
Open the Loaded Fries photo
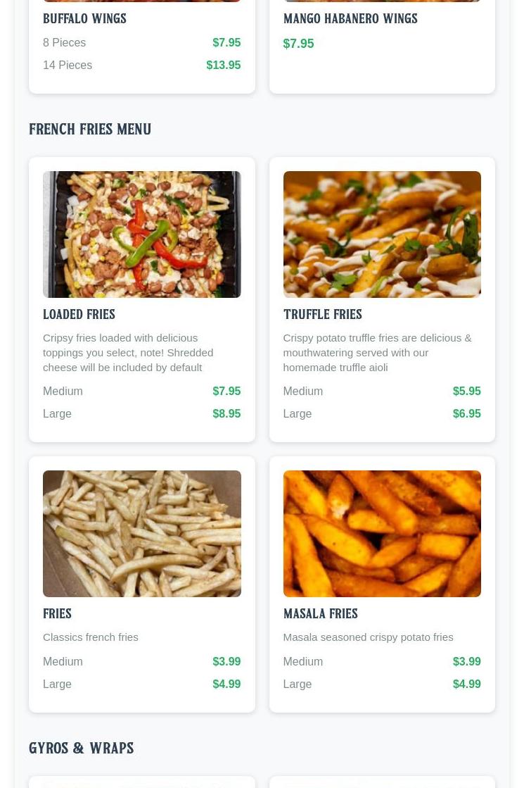[142, 234]
